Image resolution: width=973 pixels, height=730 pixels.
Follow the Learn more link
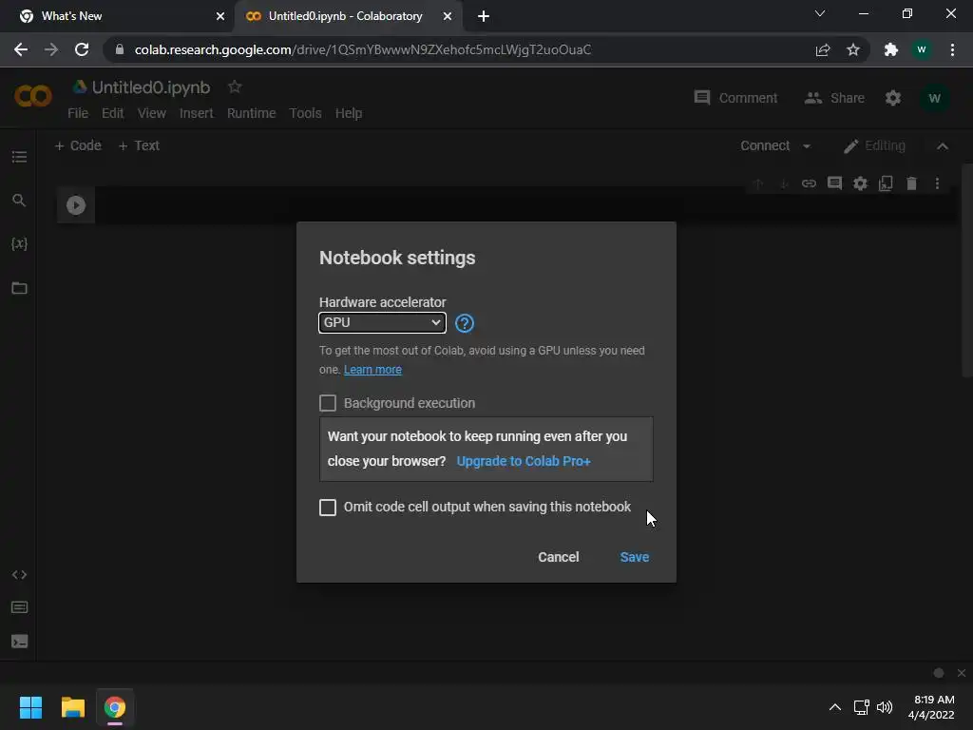pos(372,370)
